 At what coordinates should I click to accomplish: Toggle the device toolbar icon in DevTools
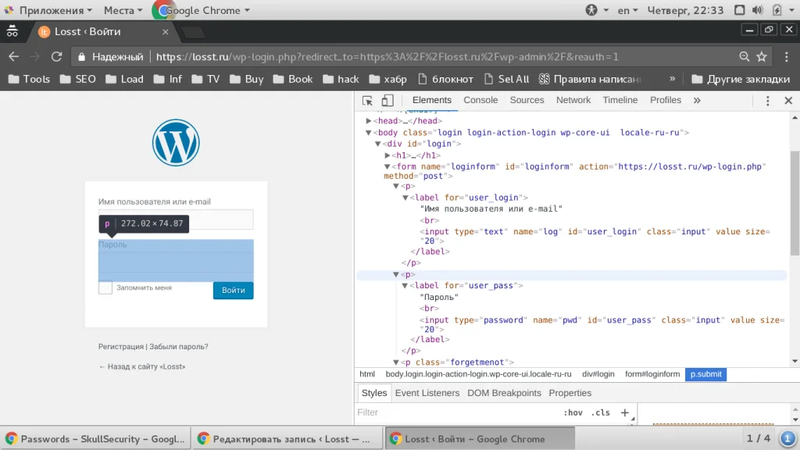coord(387,101)
